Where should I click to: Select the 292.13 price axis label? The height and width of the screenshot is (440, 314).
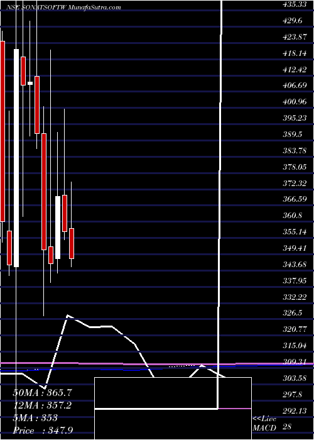pos(293,411)
